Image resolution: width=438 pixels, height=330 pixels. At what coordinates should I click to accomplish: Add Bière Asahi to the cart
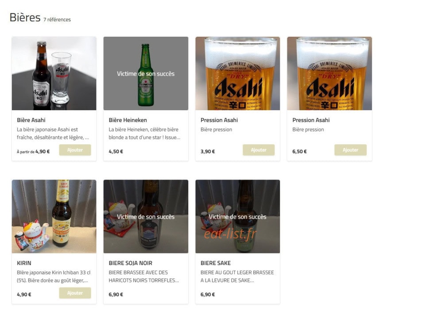[x=75, y=150]
